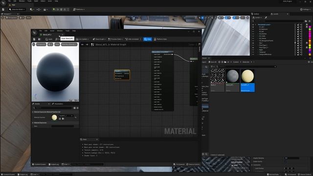Screen dimensions: 313x176
Task: Click Apply in the material editor toolbar
Action: pos(49,39)
